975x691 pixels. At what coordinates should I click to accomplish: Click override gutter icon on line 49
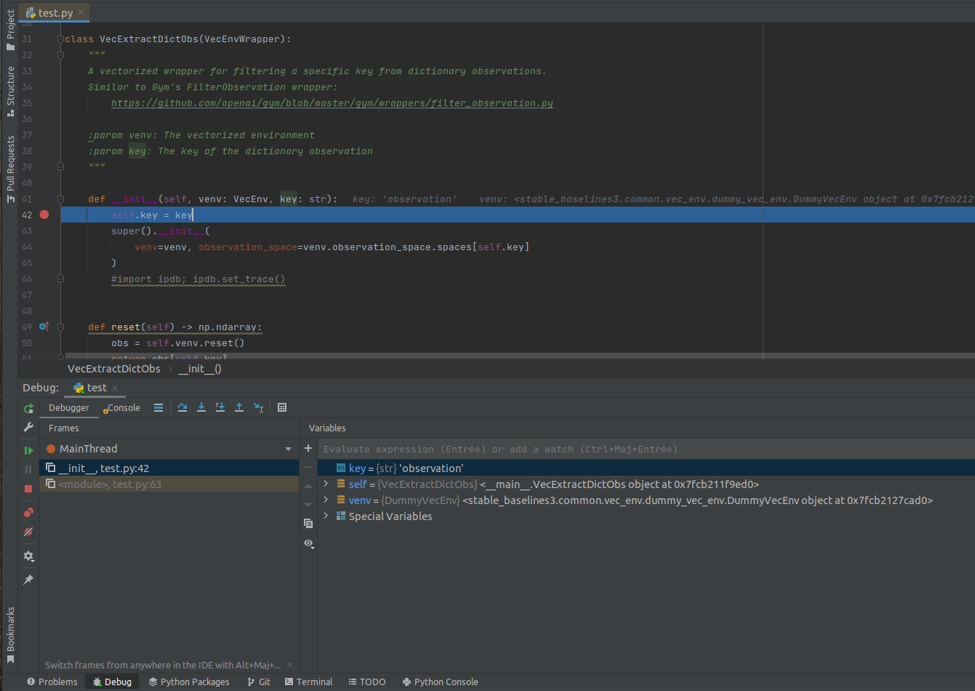[x=44, y=327]
